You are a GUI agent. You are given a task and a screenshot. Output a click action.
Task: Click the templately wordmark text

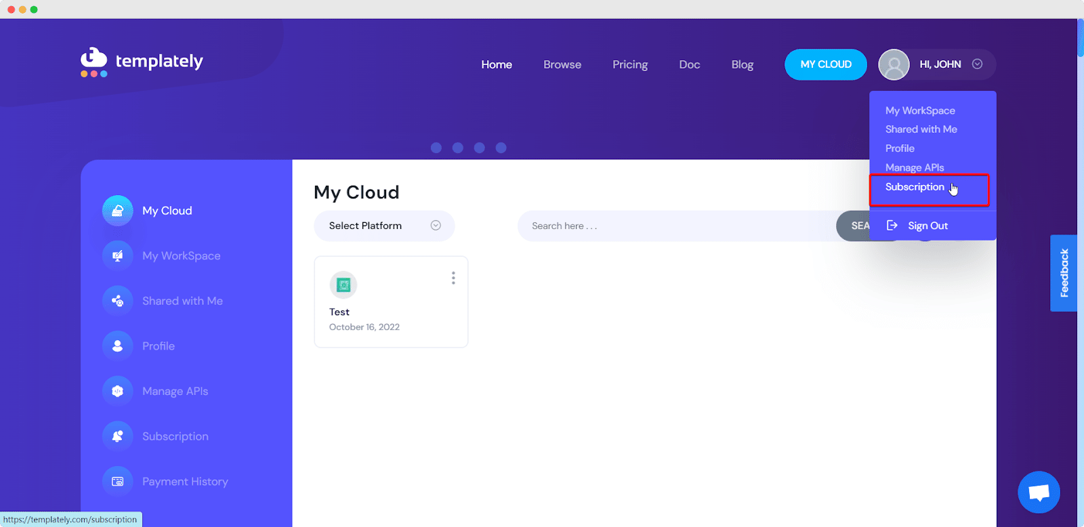coord(159,62)
